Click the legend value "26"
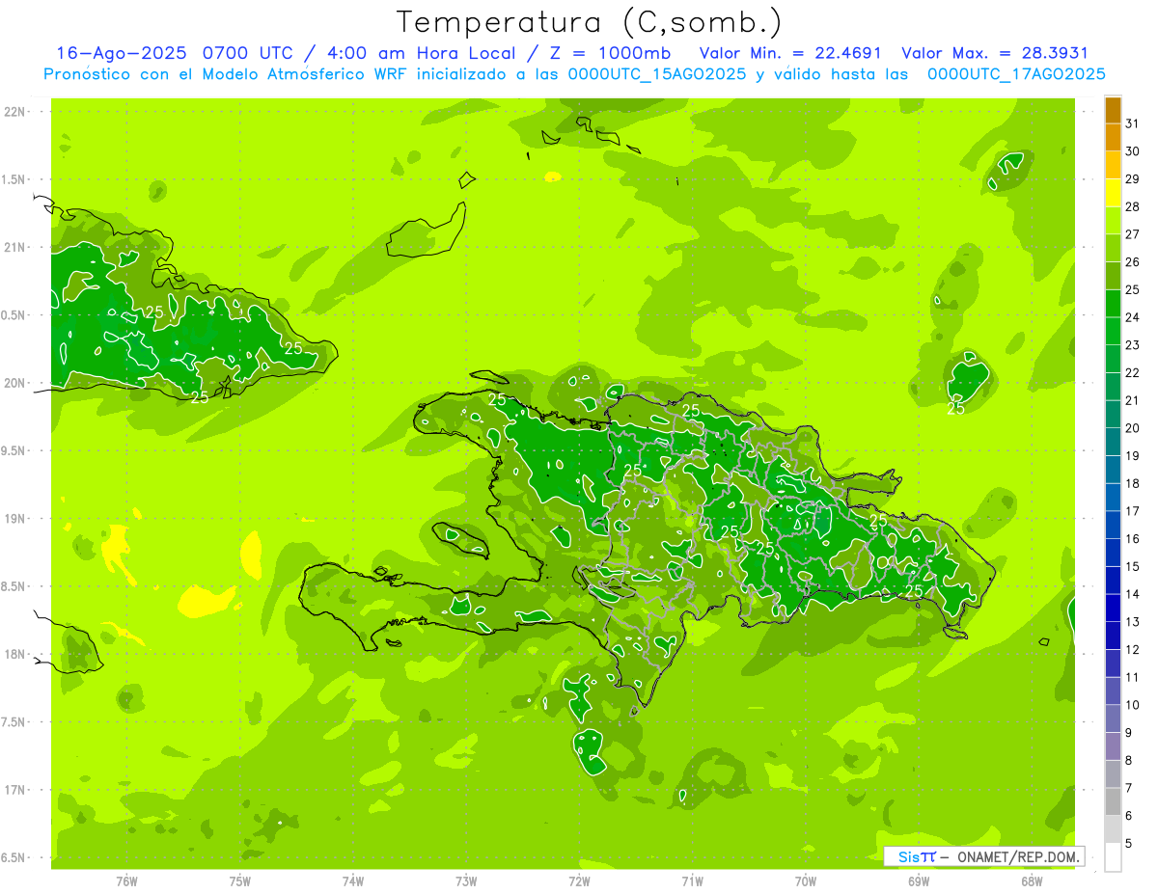This screenshot has height=894, width=1158. (x=1133, y=261)
